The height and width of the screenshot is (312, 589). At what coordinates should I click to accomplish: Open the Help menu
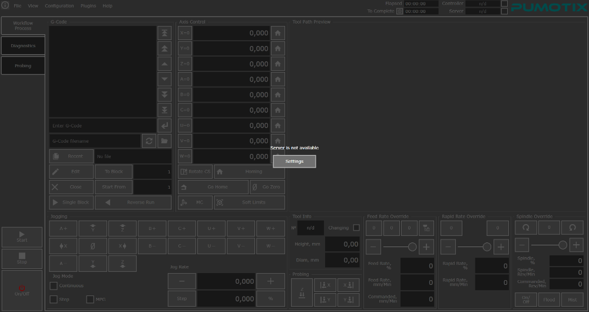coord(107,6)
